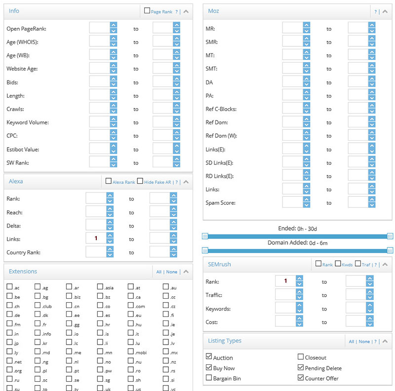Collapse the Extensions panel
Image resolution: width=395 pixels, height=391 pixels.
(x=186, y=272)
